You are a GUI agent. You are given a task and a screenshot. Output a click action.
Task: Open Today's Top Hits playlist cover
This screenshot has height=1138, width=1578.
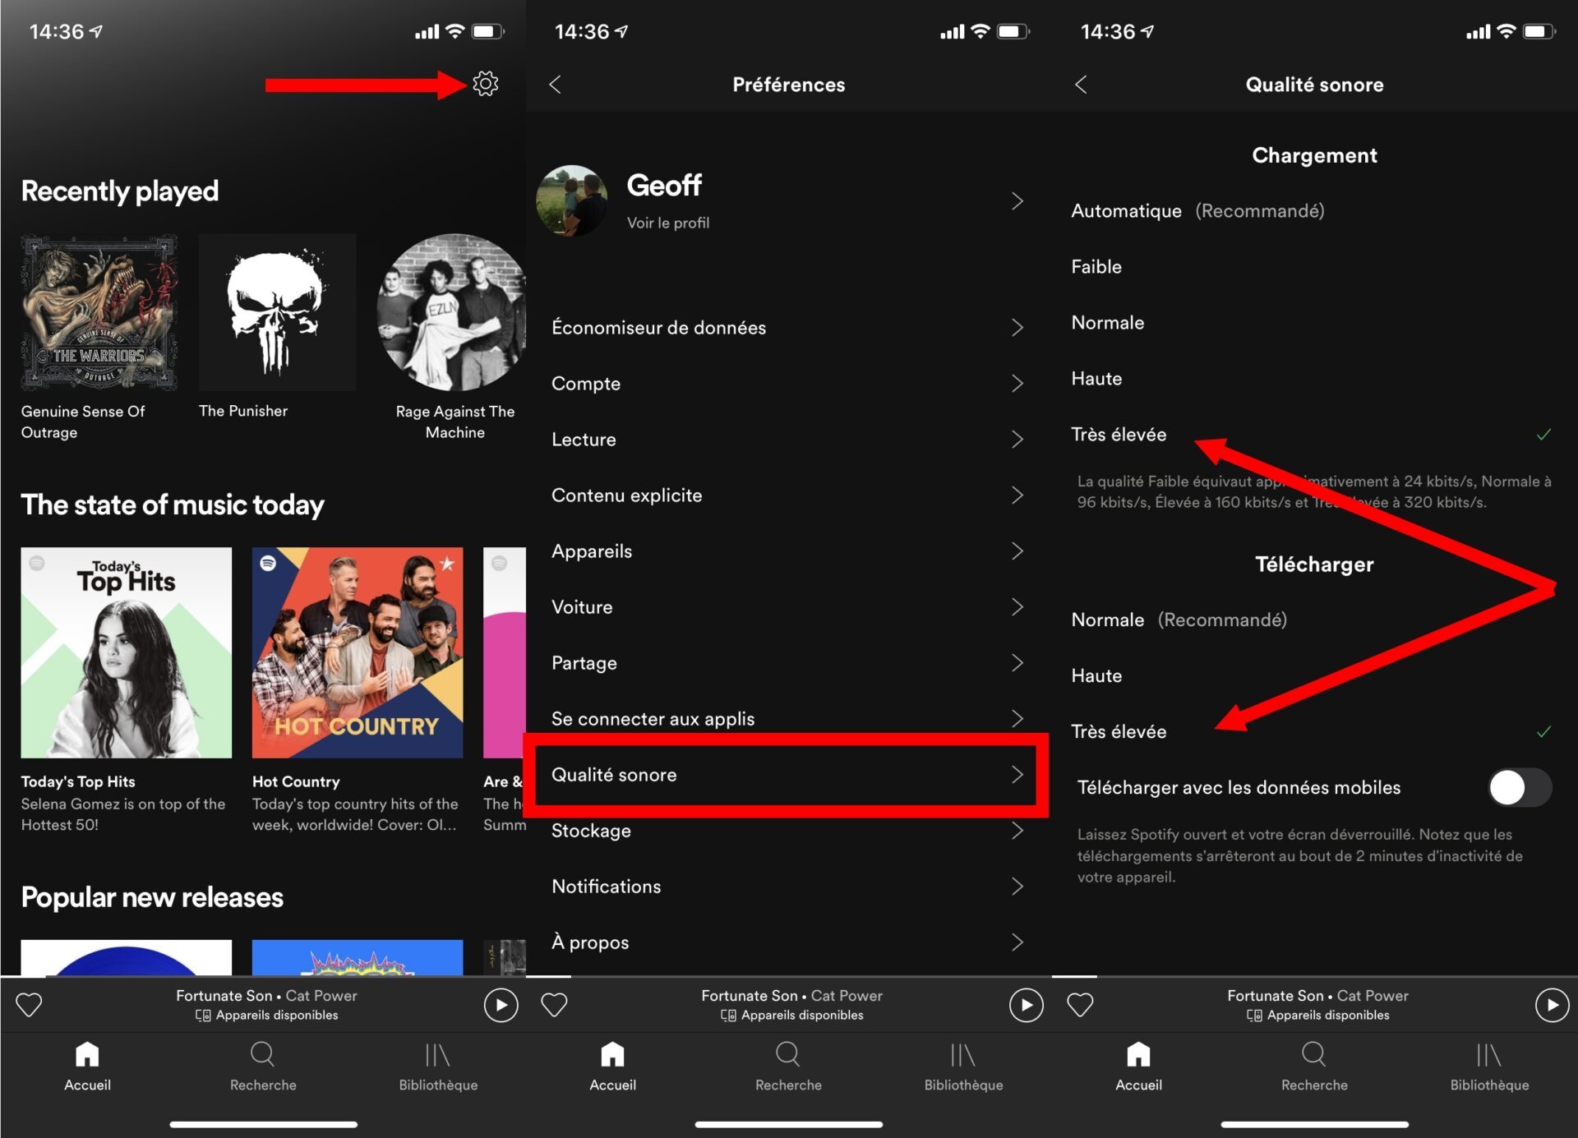pos(127,652)
